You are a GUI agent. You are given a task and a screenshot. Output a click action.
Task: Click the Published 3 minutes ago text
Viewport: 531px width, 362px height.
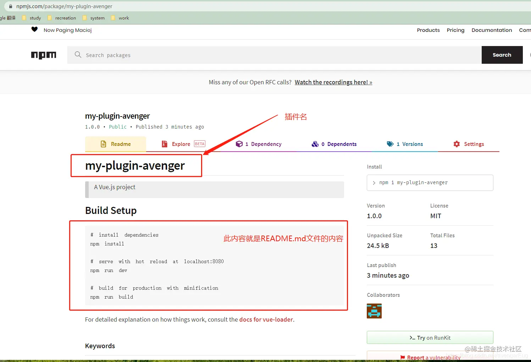170,127
